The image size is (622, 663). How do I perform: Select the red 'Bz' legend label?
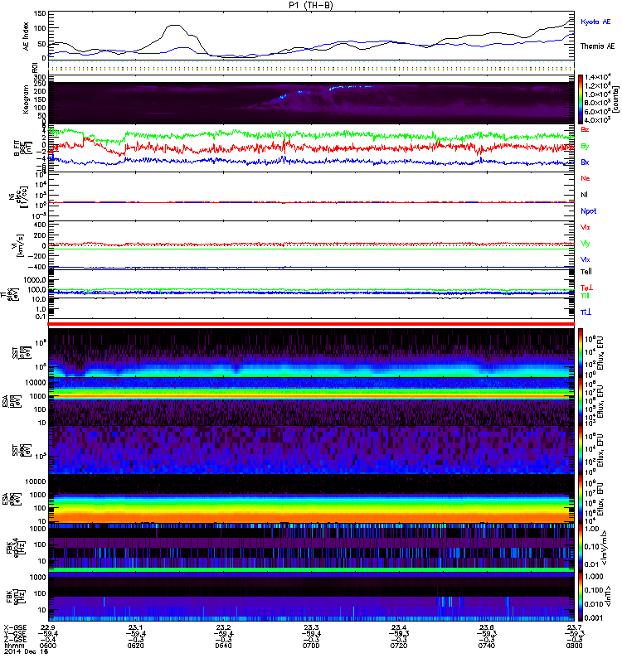585,129
